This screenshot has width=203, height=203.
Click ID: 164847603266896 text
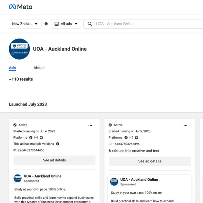[x=124, y=144]
